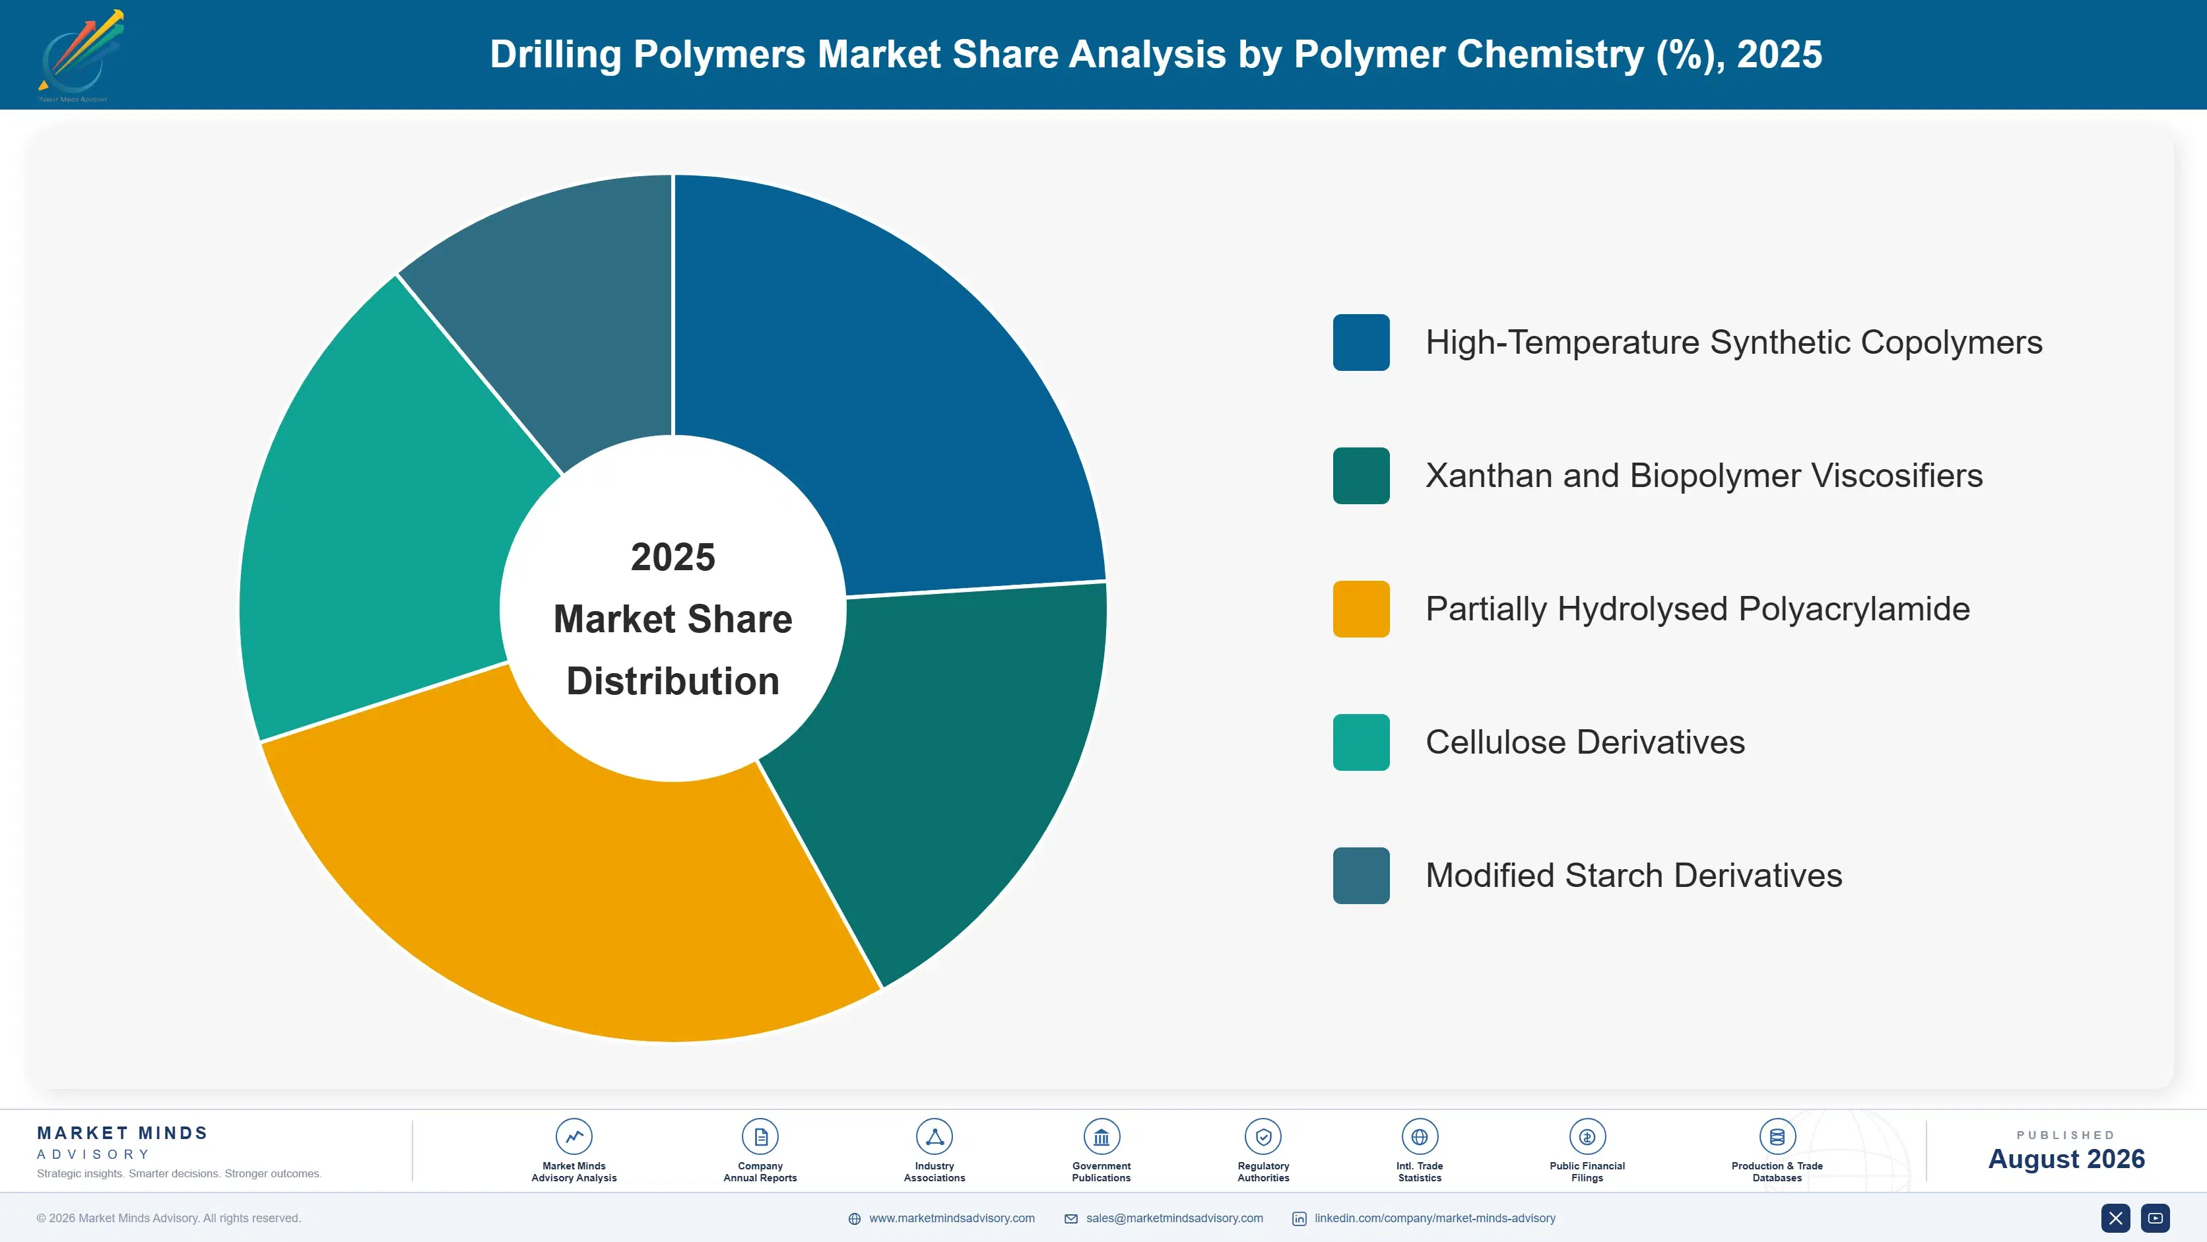Click the "Market Minds Advisory Analysis" source label

click(x=574, y=1172)
